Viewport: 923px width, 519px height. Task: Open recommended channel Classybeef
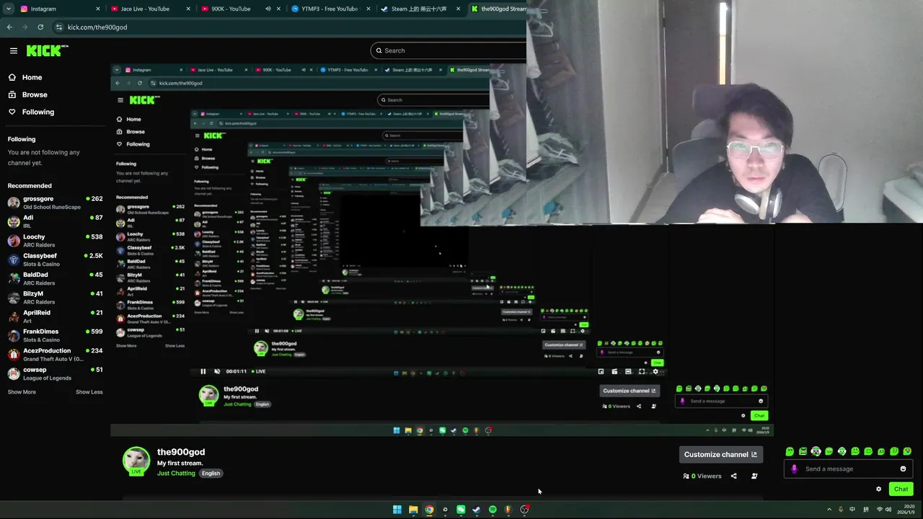[x=55, y=259]
